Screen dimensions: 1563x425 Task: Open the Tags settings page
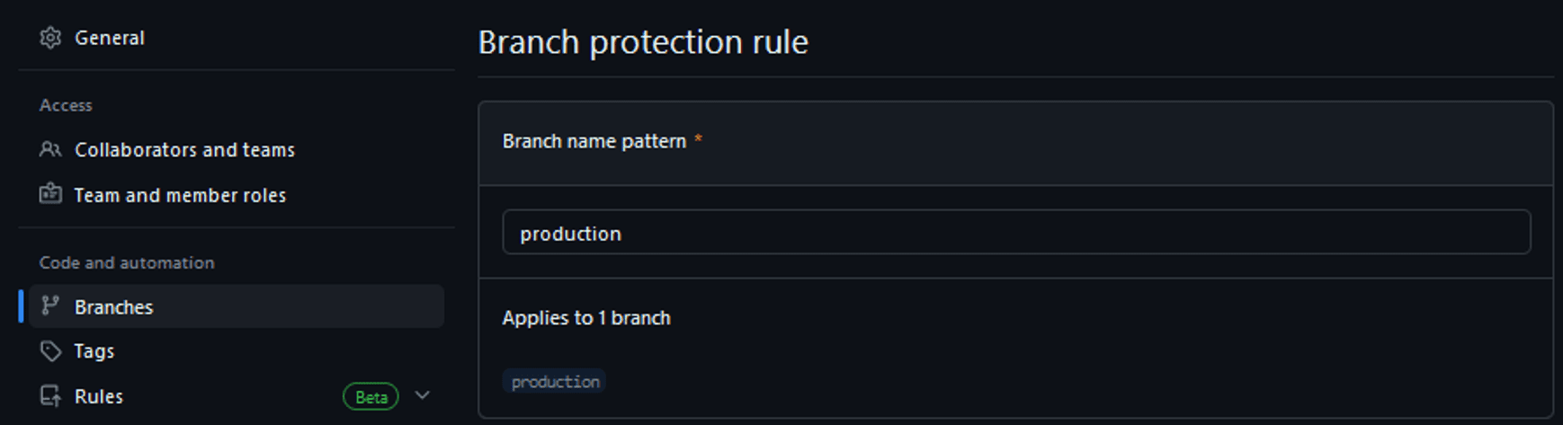(x=94, y=351)
